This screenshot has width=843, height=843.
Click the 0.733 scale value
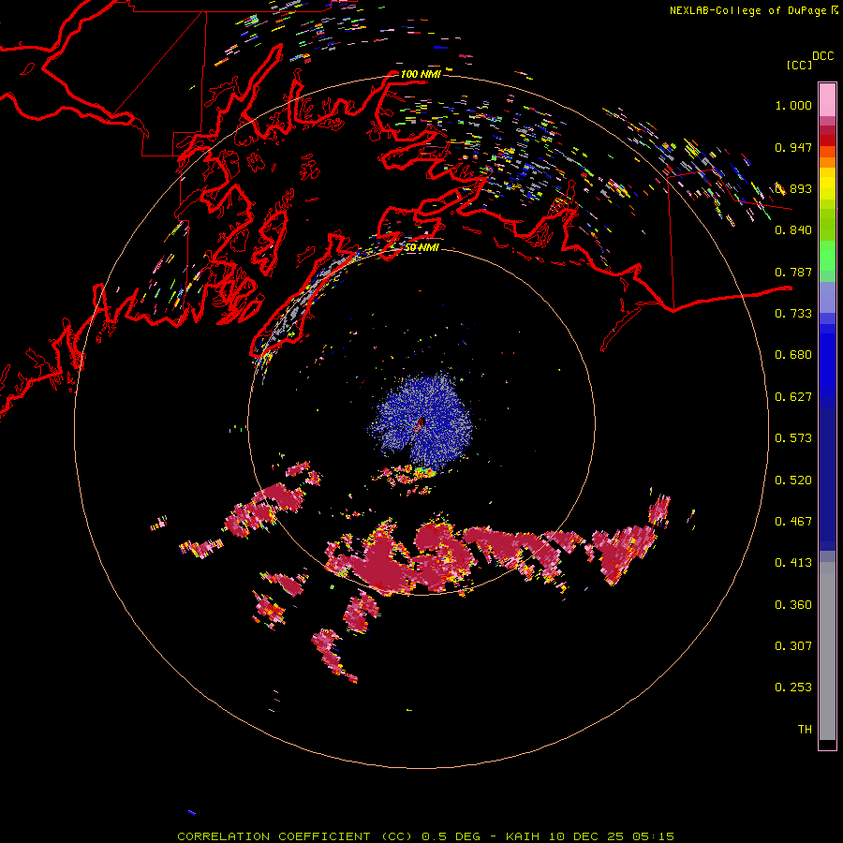tap(793, 314)
